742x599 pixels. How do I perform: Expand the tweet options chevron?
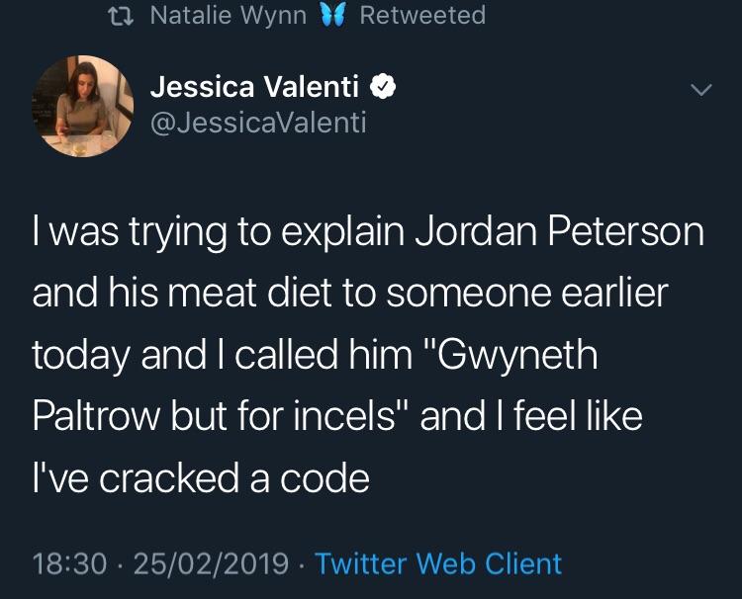pyautogui.click(x=700, y=89)
